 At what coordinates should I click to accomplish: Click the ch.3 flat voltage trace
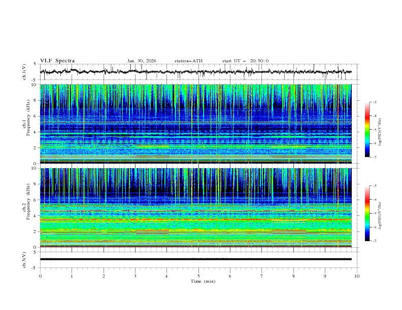point(198,259)
